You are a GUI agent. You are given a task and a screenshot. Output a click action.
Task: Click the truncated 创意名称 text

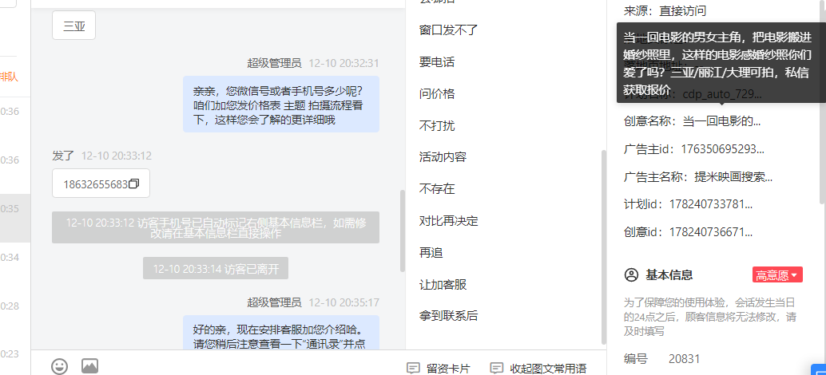point(693,121)
